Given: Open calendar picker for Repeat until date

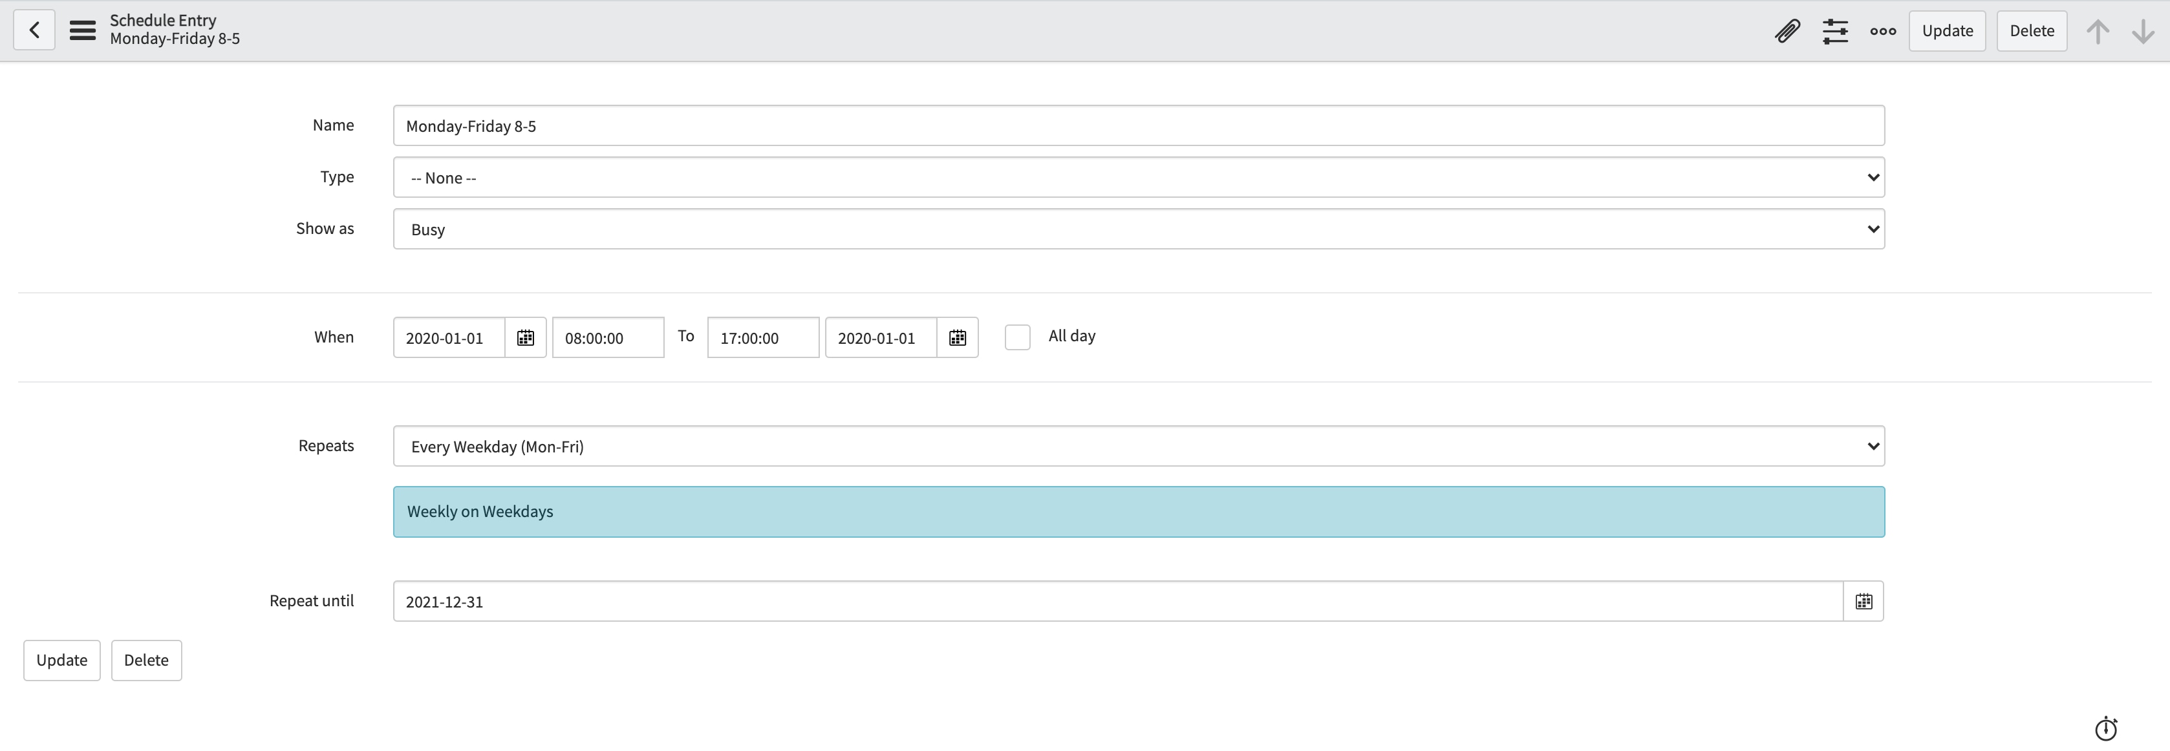Looking at the screenshot, I should (x=1864, y=600).
